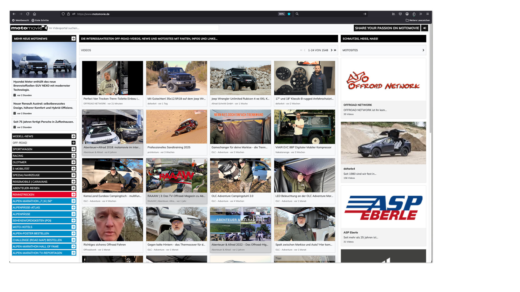Open the 90% zoom level indicator
The image size is (520, 292).
(x=281, y=14)
